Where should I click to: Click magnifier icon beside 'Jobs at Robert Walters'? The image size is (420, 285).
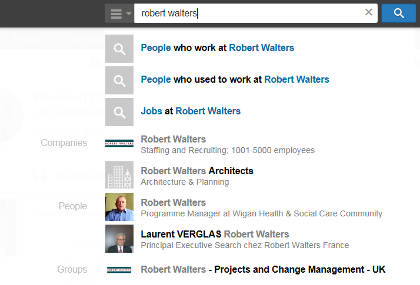click(x=119, y=112)
